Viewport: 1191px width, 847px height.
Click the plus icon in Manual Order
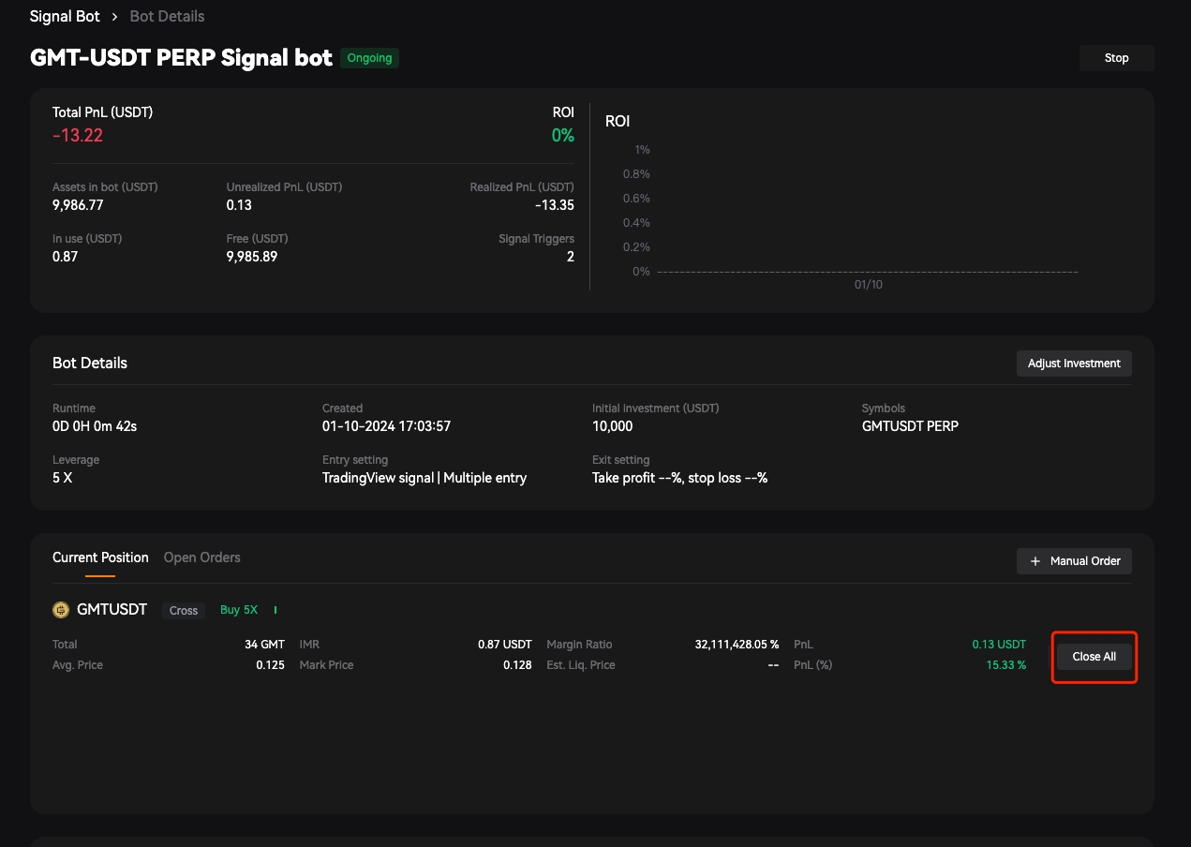[x=1035, y=561]
